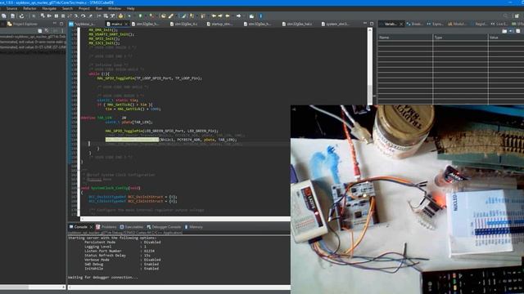The width and height of the screenshot is (524, 294).
Task: Click the editor vertical scrollbar thumb
Action: pos(369,91)
